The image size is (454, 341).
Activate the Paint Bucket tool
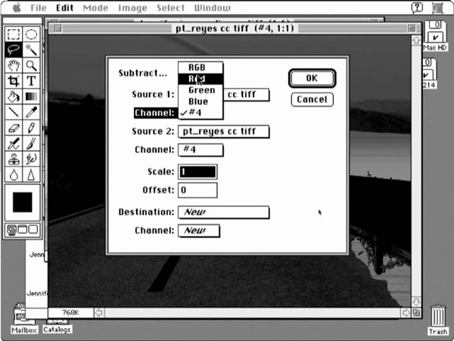point(14,97)
